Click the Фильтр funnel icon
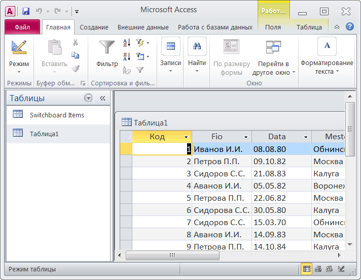The image size is (361, 280). 107,47
